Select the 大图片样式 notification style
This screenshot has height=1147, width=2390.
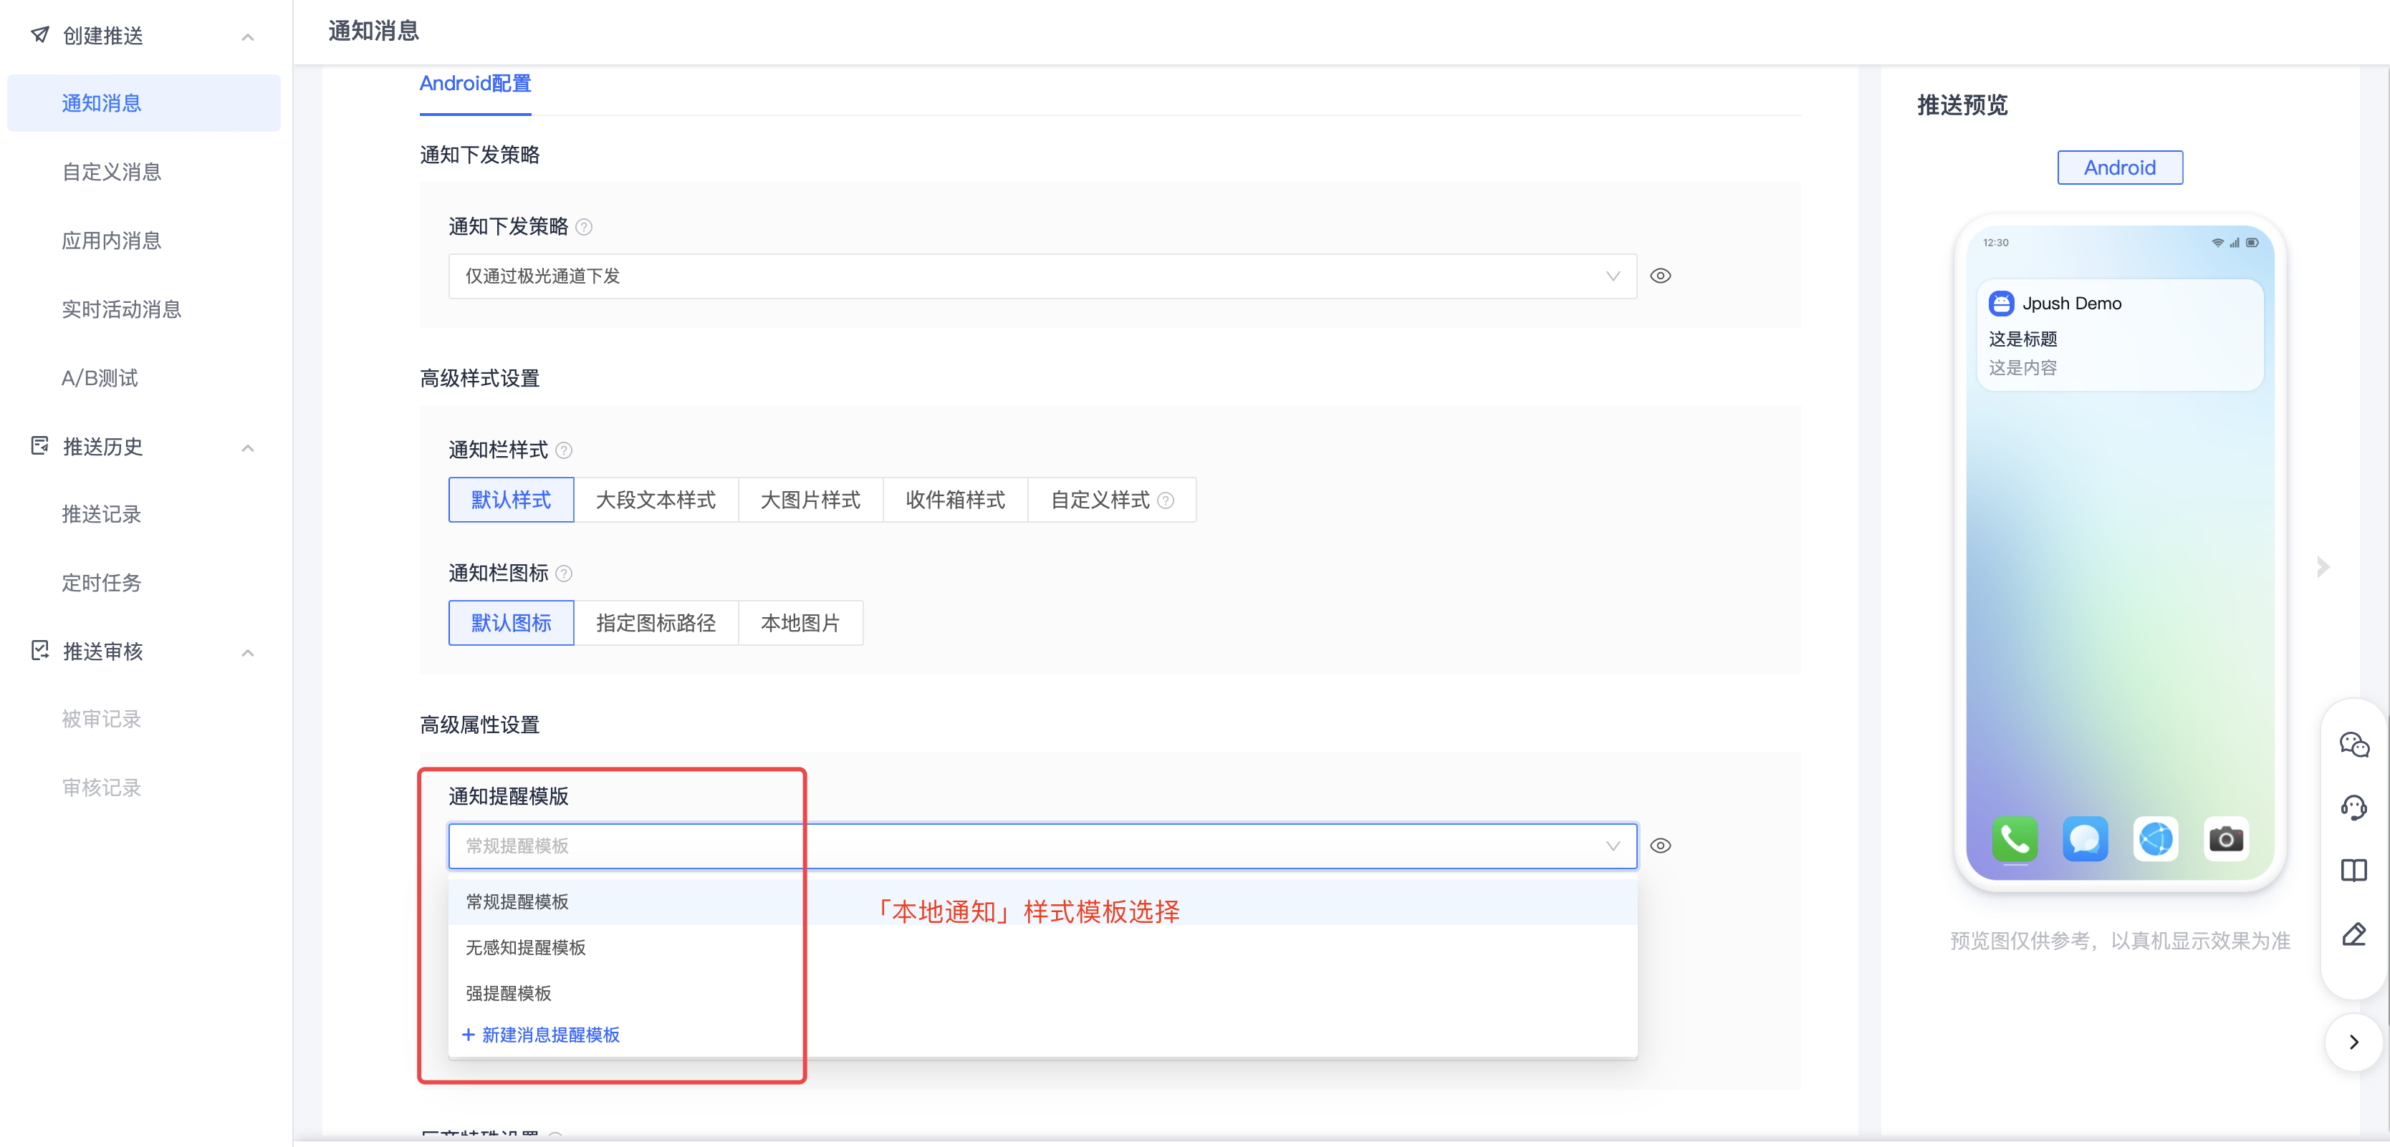[x=810, y=500]
